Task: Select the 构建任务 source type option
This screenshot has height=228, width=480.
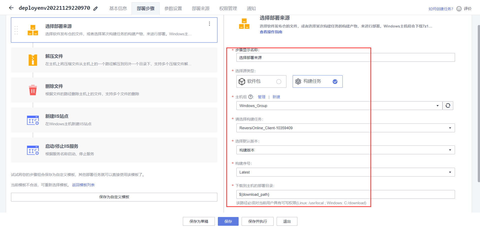Action: [317, 81]
